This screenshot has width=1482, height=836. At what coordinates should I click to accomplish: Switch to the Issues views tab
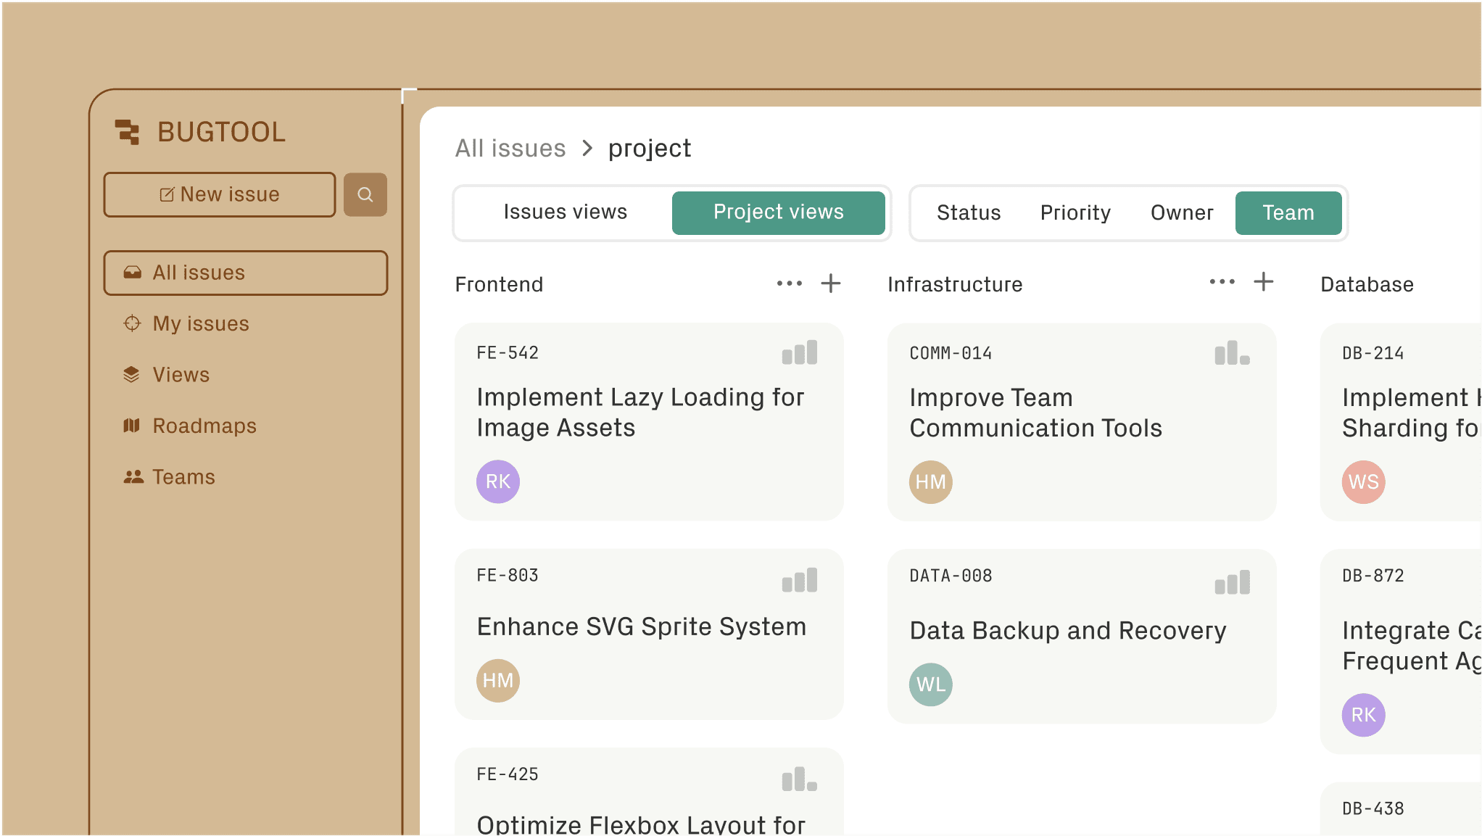(566, 212)
